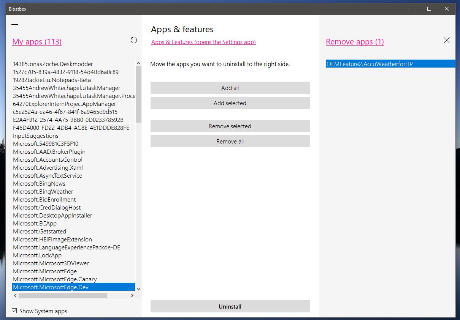The height and width of the screenshot is (320, 460).
Task: Click Remove selected button
Action: click(x=230, y=126)
